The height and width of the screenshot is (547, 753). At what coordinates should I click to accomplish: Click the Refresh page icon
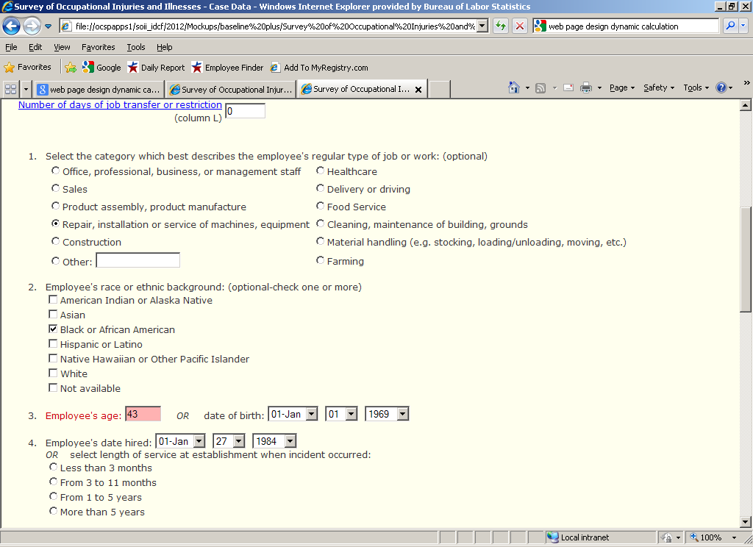[x=501, y=26]
